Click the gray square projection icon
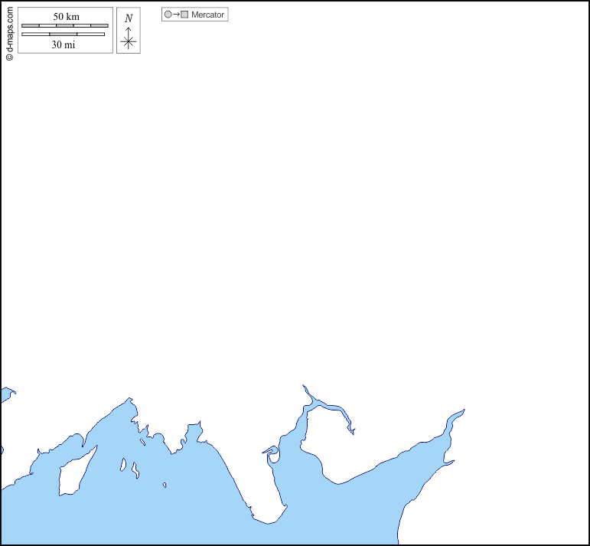 pyautogui.click(x=184, y=15)
